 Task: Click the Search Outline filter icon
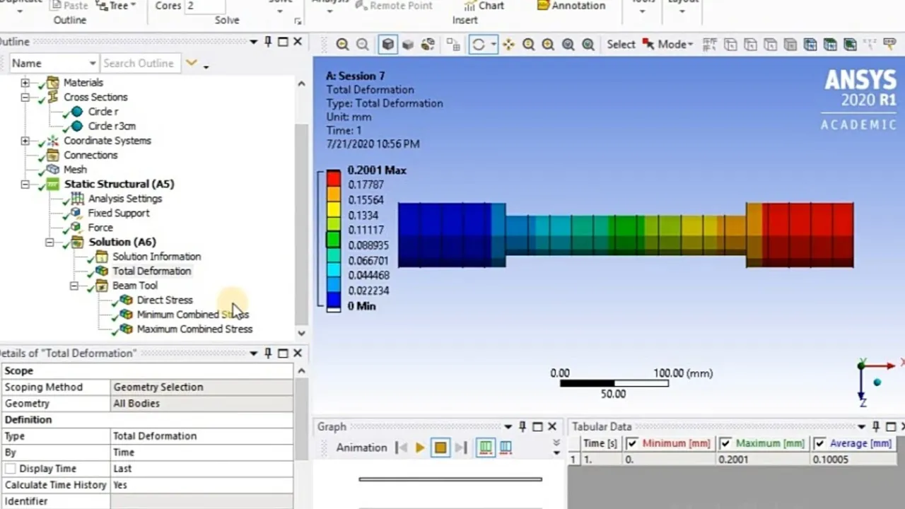(x=191, y=63)
